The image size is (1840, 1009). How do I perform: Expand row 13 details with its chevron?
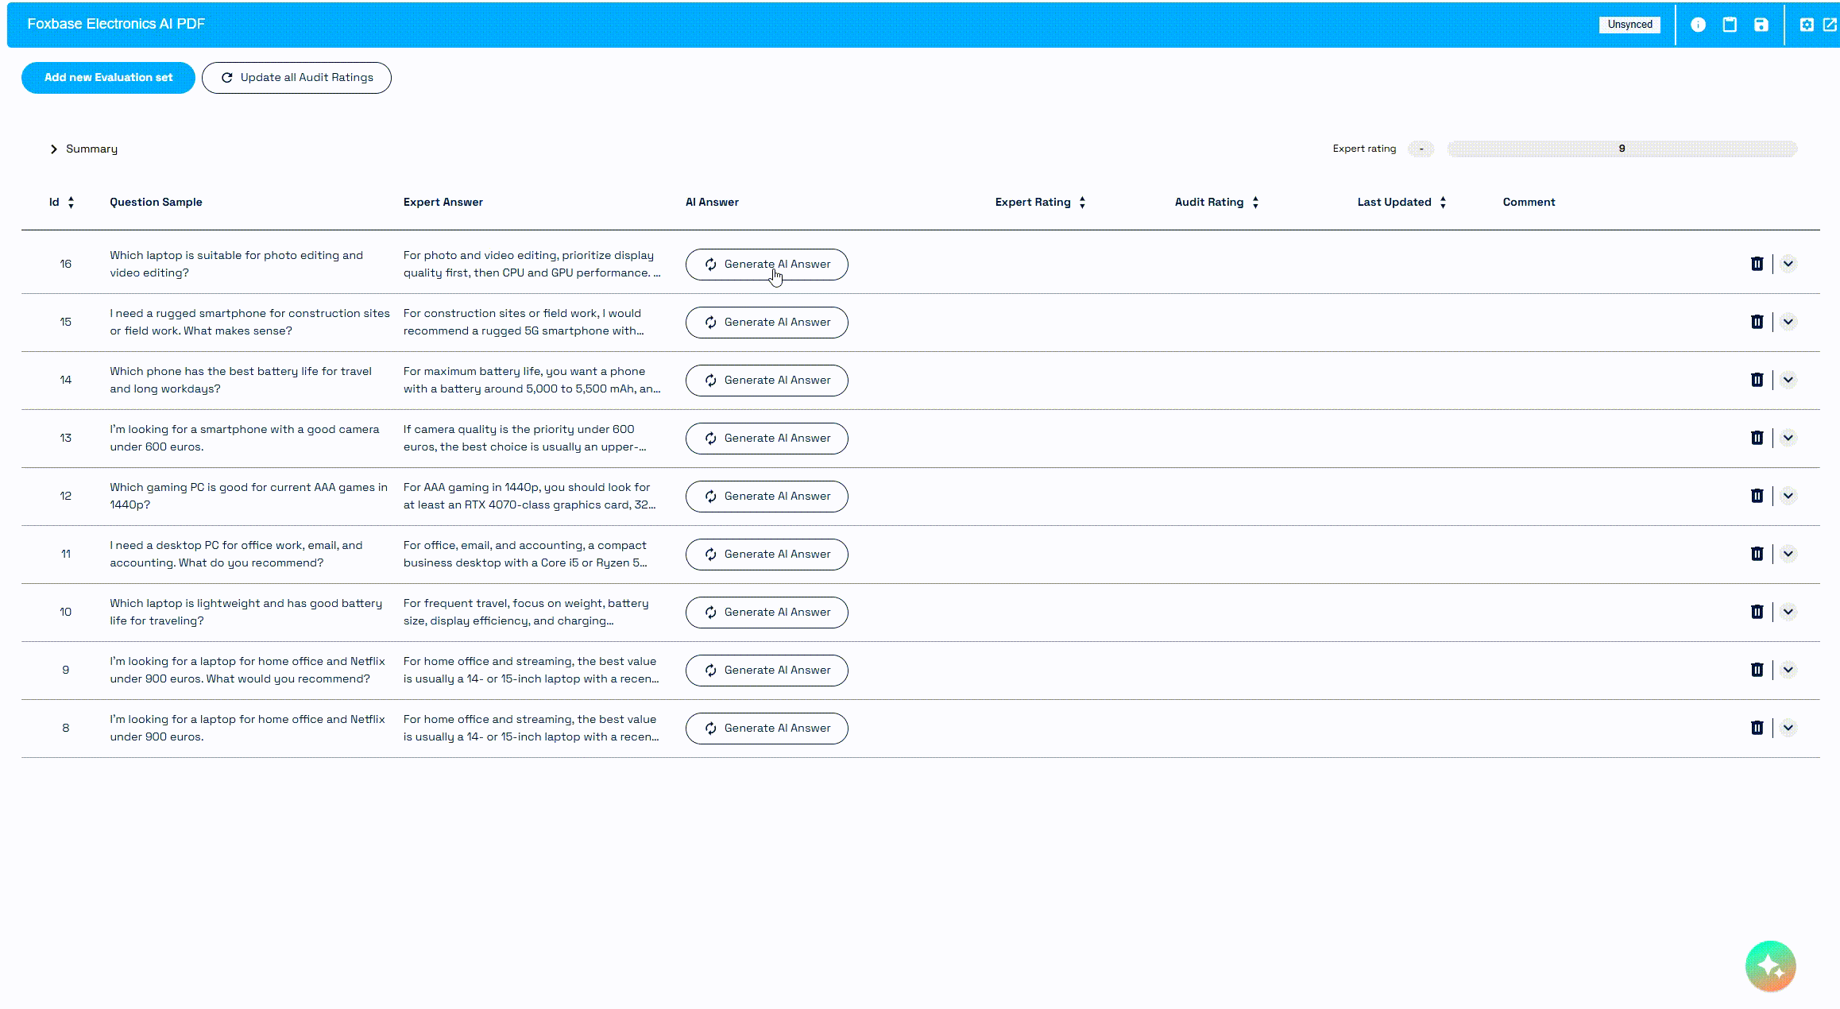coord(1788,438)
